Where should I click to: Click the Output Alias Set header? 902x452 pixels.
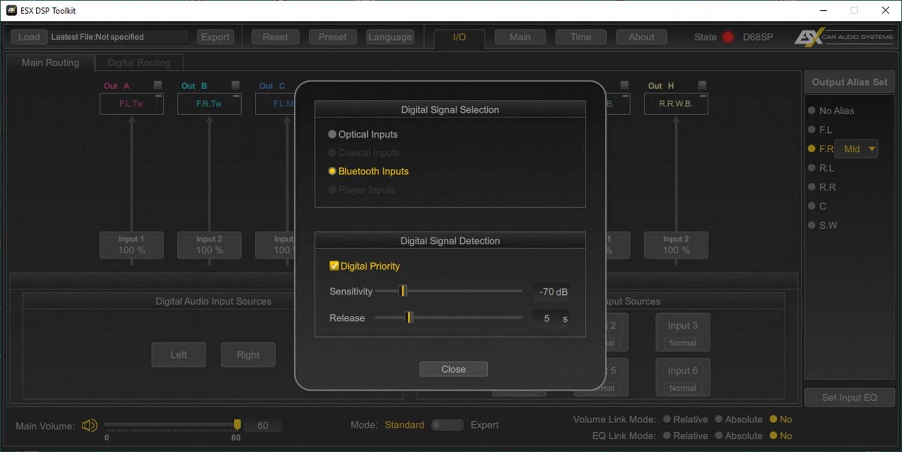click(x=850, y=82)
